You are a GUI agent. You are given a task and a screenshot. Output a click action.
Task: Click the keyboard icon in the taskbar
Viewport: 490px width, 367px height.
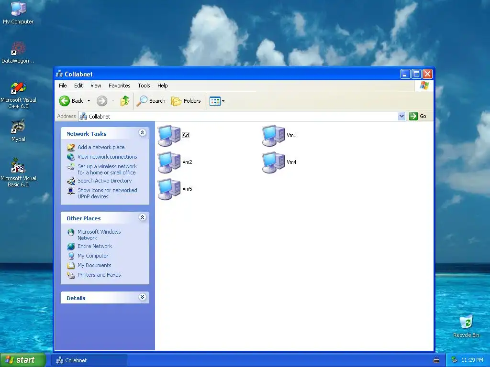436,360
